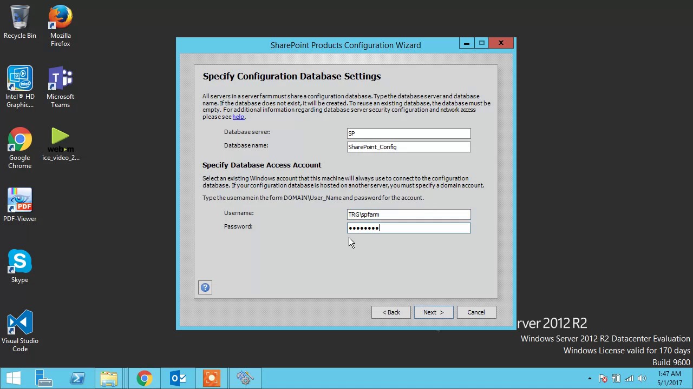
Task: Click the battery power tray icon
Action: click(616, 379)
